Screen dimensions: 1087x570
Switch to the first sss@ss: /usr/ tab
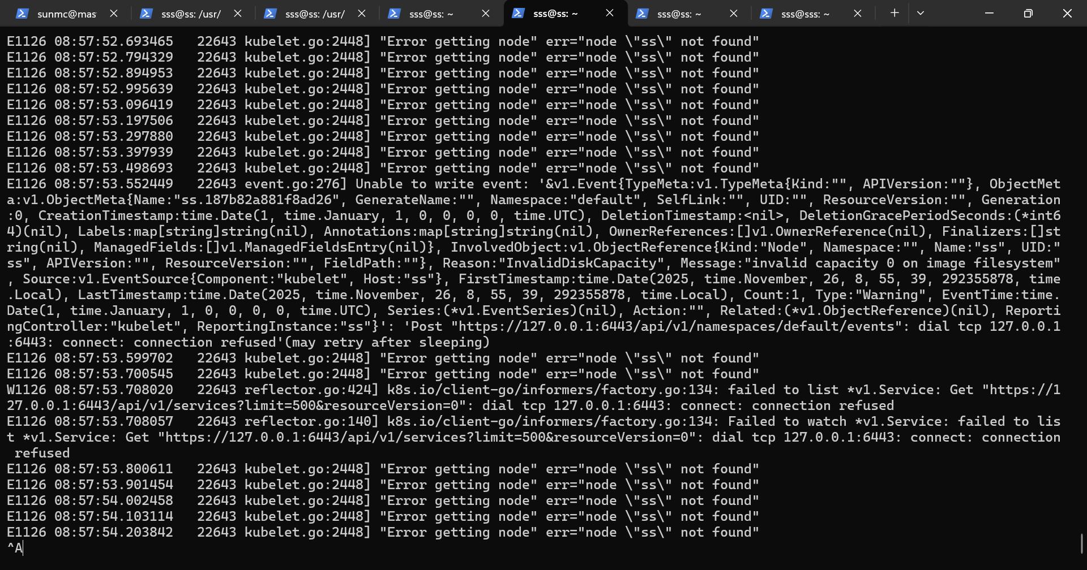pos(191,14)
